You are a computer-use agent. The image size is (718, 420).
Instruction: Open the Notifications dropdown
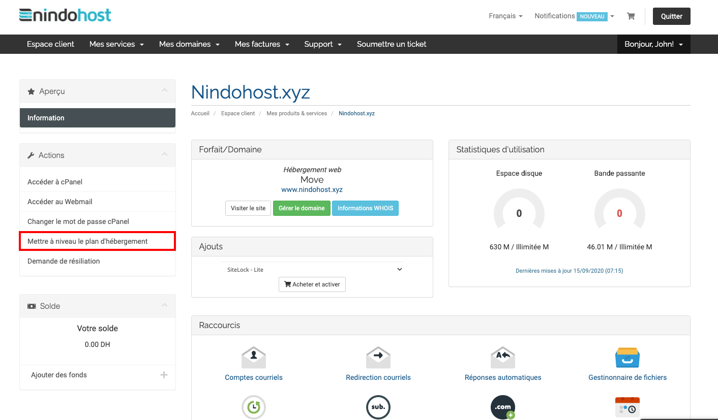(x=574, y=16)
